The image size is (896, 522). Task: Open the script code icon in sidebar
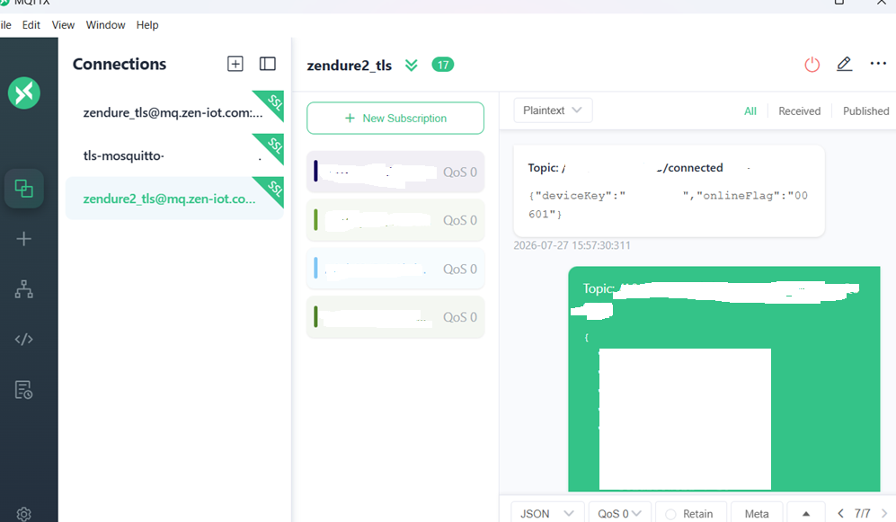[x=24, y=340]
